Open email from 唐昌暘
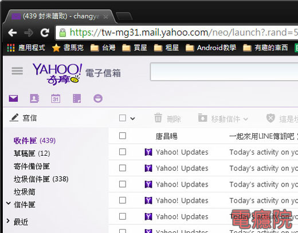 pyautogui.click(x=166, y=136)
